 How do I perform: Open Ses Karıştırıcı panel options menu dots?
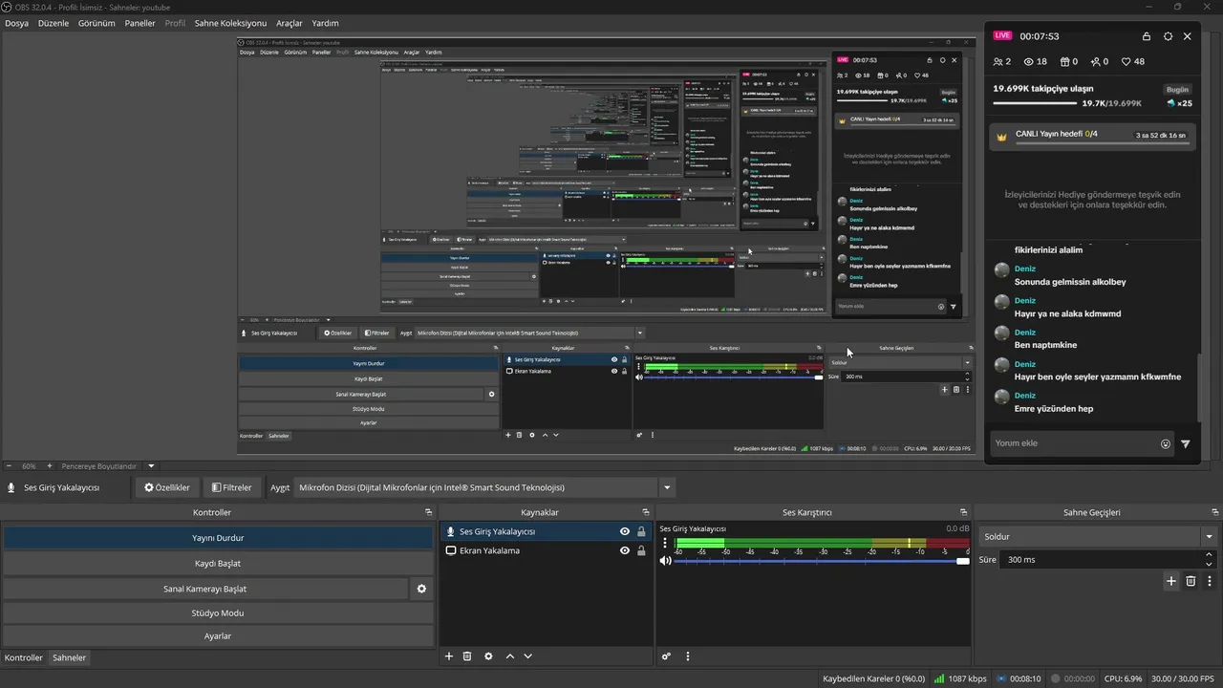tap(687, 656)
